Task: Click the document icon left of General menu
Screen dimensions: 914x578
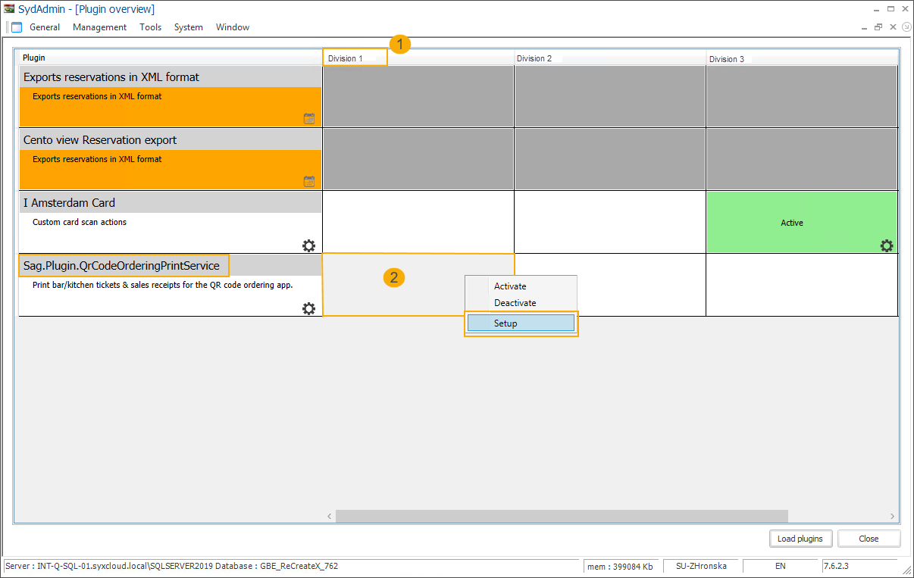Action: (x=17, y=27)
